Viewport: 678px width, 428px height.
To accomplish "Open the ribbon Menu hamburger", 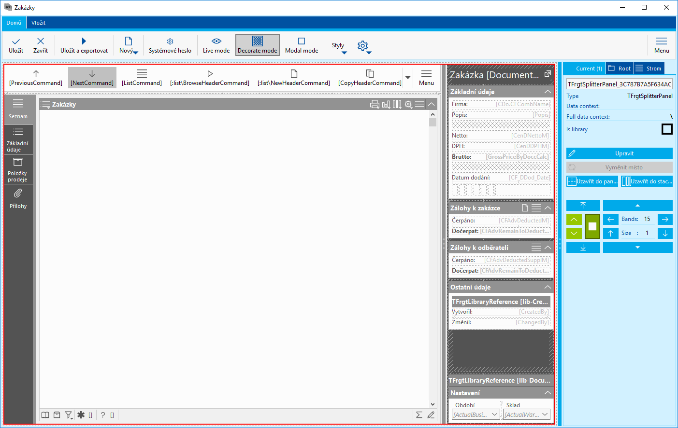I will click(x=662, y=45).
